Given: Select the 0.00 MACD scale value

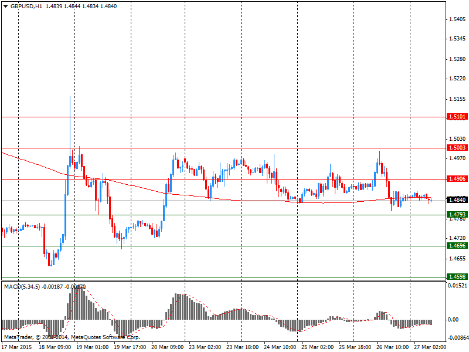Looking at the screenshot, I should point(453,320).
